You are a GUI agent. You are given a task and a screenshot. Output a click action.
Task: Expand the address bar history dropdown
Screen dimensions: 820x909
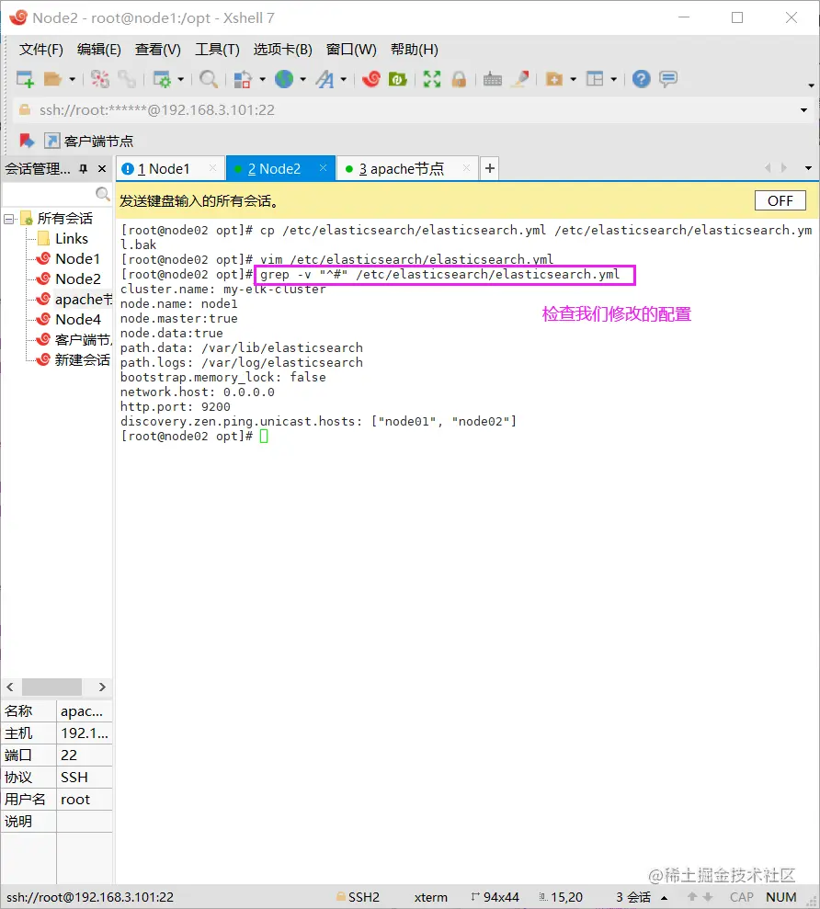coord(803,110)
